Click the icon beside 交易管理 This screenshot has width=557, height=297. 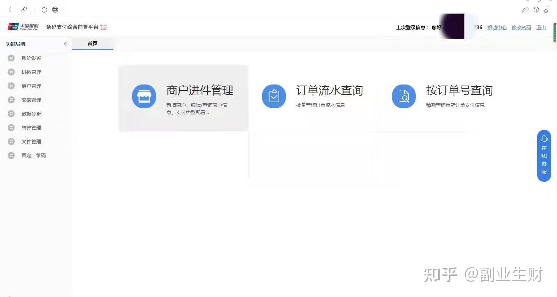tap(11, 100)
